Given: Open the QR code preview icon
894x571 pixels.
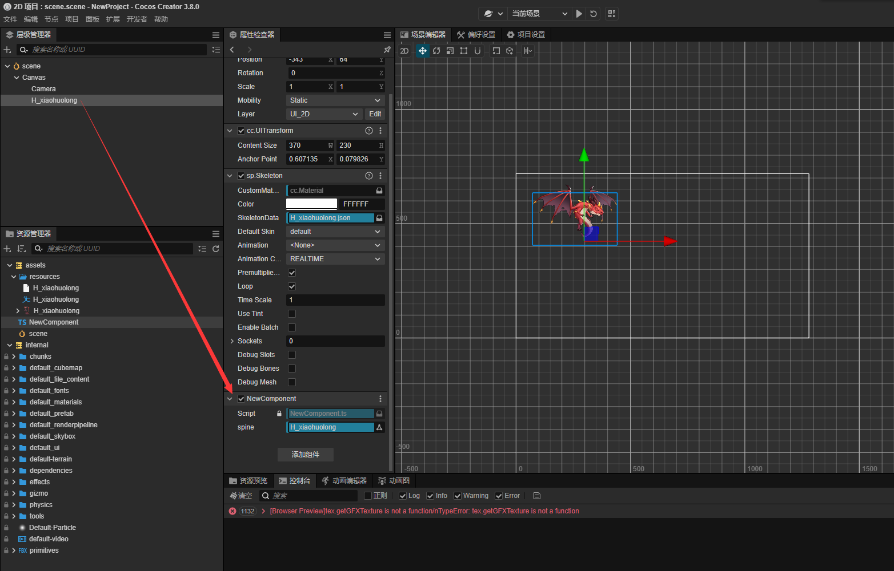Looking at the screenshot, I should (612, 14).
